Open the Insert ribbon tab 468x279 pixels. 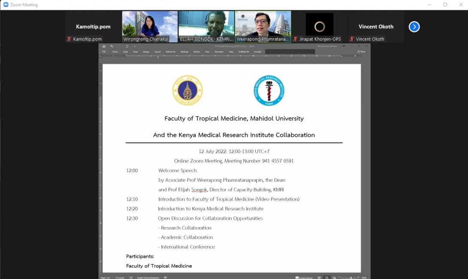point(125,52)
